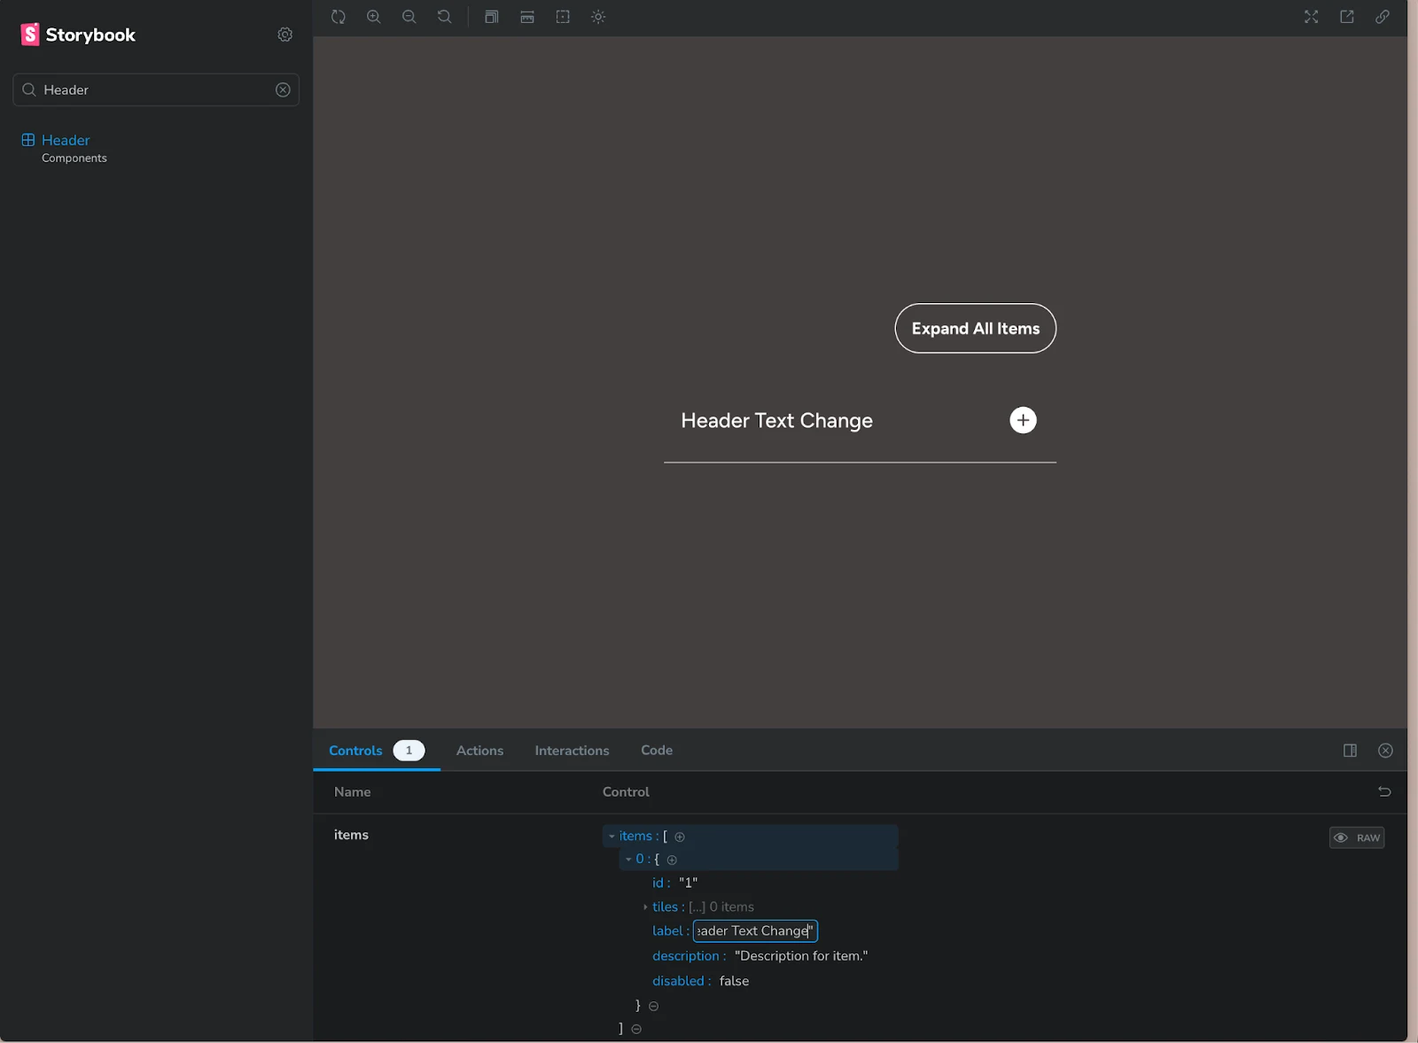The image size is (1418, 1043).
Task: Reset the zoom level
Action: pos(445,17)
